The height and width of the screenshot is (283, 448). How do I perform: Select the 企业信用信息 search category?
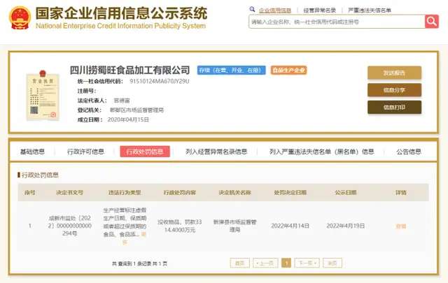[x=275, y=10]
